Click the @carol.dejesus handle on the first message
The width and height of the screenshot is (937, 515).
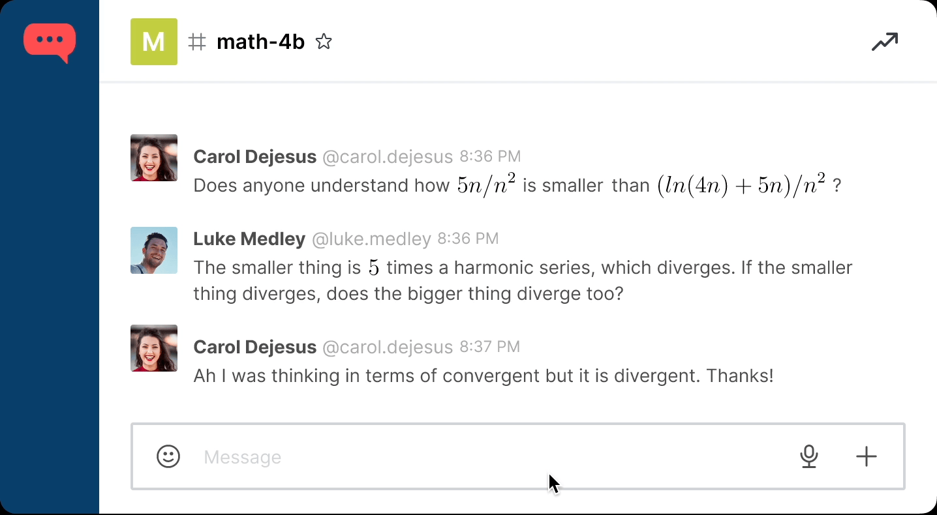388,157
